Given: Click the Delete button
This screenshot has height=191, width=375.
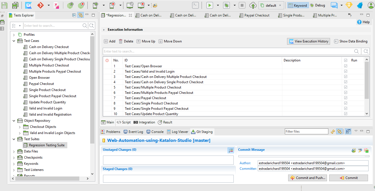Looking at the screenshot, I should 126,41.
